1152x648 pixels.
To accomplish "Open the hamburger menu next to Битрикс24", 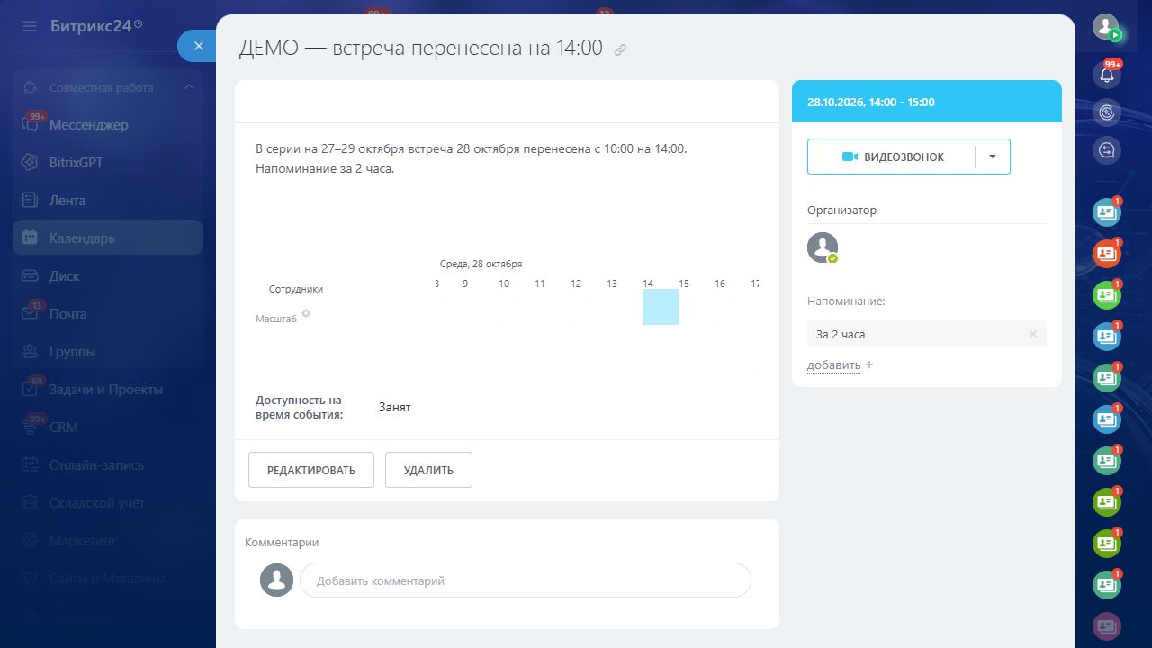I will coord(30,26).
